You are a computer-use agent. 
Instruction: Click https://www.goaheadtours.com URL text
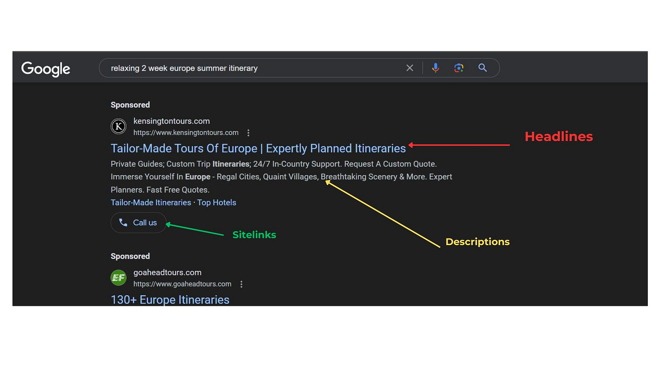182,284
